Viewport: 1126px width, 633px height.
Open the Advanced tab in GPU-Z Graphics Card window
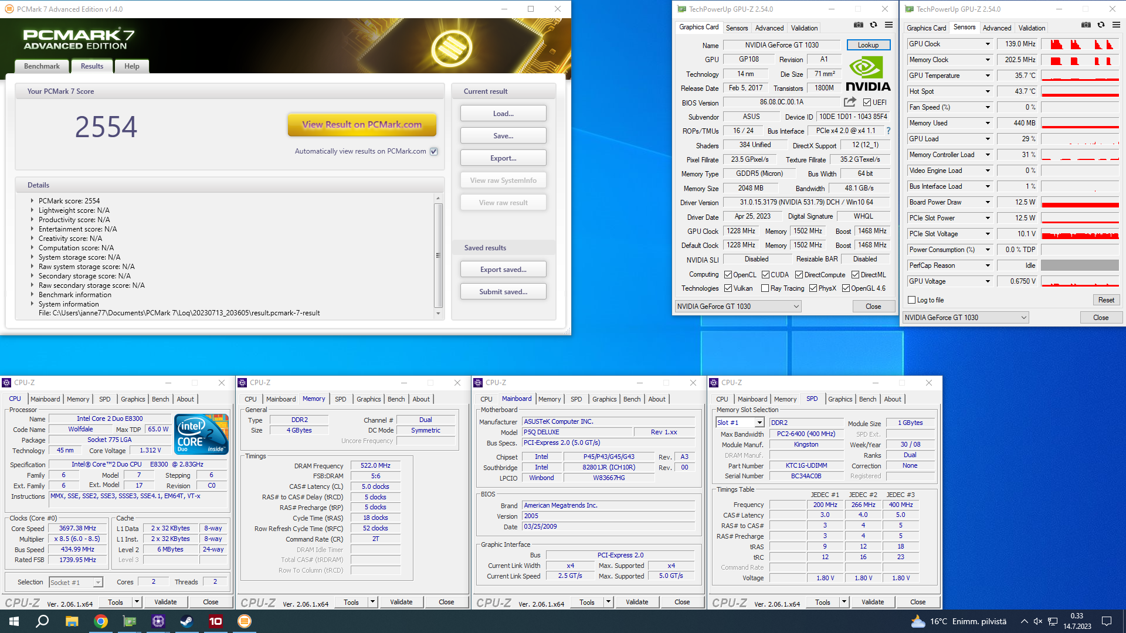click(769, 28)
